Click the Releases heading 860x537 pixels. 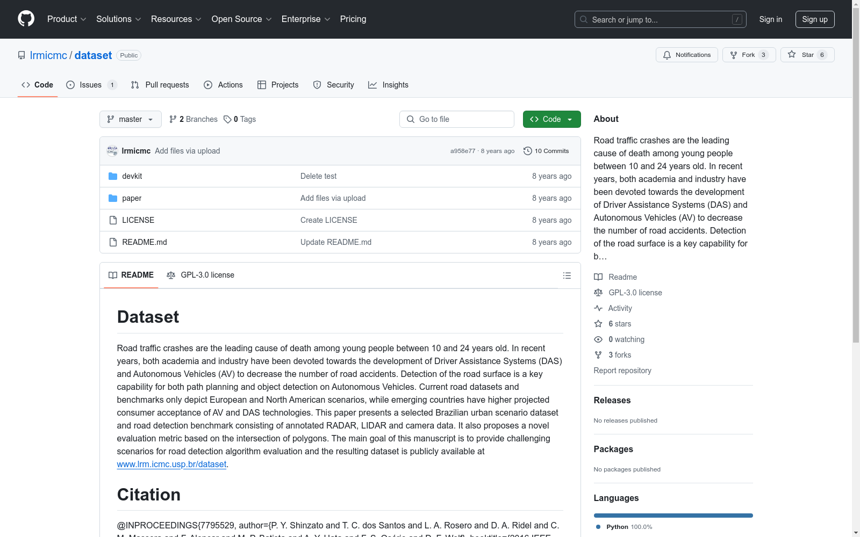612,400
